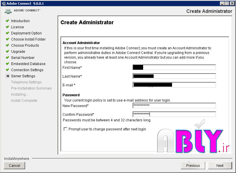Click the green checkmark beside License
This screenshot has width=236, height=173.
point(7,27)
